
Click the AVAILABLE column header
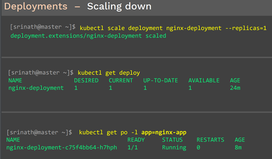(x=204, y=81)
